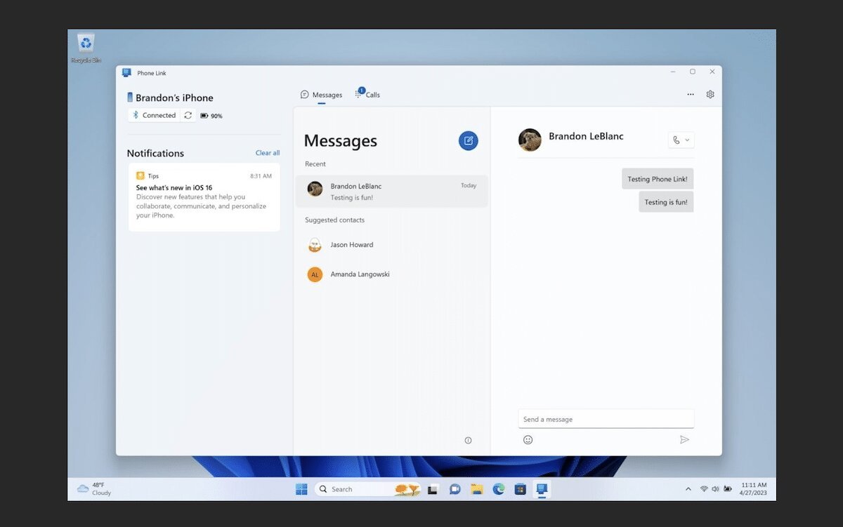Select the Messages tab
The height and width of the screenshot is (527, 843).
321,95
